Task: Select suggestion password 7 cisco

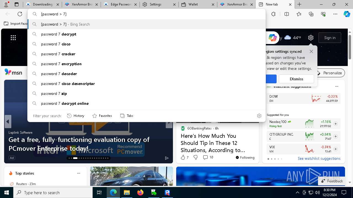Action: point(146,44)
